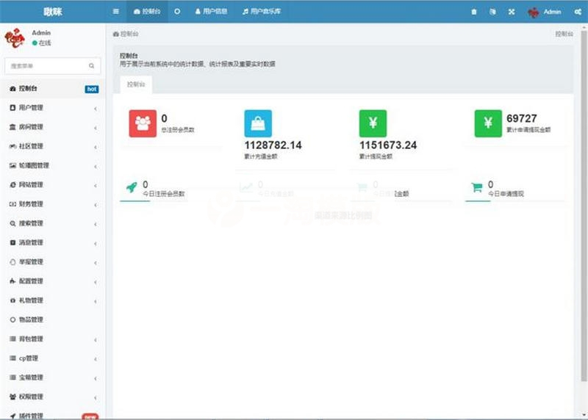Image resolution: width=588 pixels, height=420 pixels.
Task: Expand the 用户管理 sidebar menu
Action: pos(51,108)
